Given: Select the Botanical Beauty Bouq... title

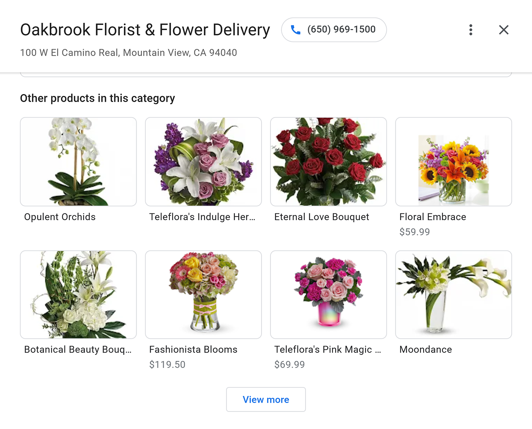Looking at the screenshot, I should 78,350.
